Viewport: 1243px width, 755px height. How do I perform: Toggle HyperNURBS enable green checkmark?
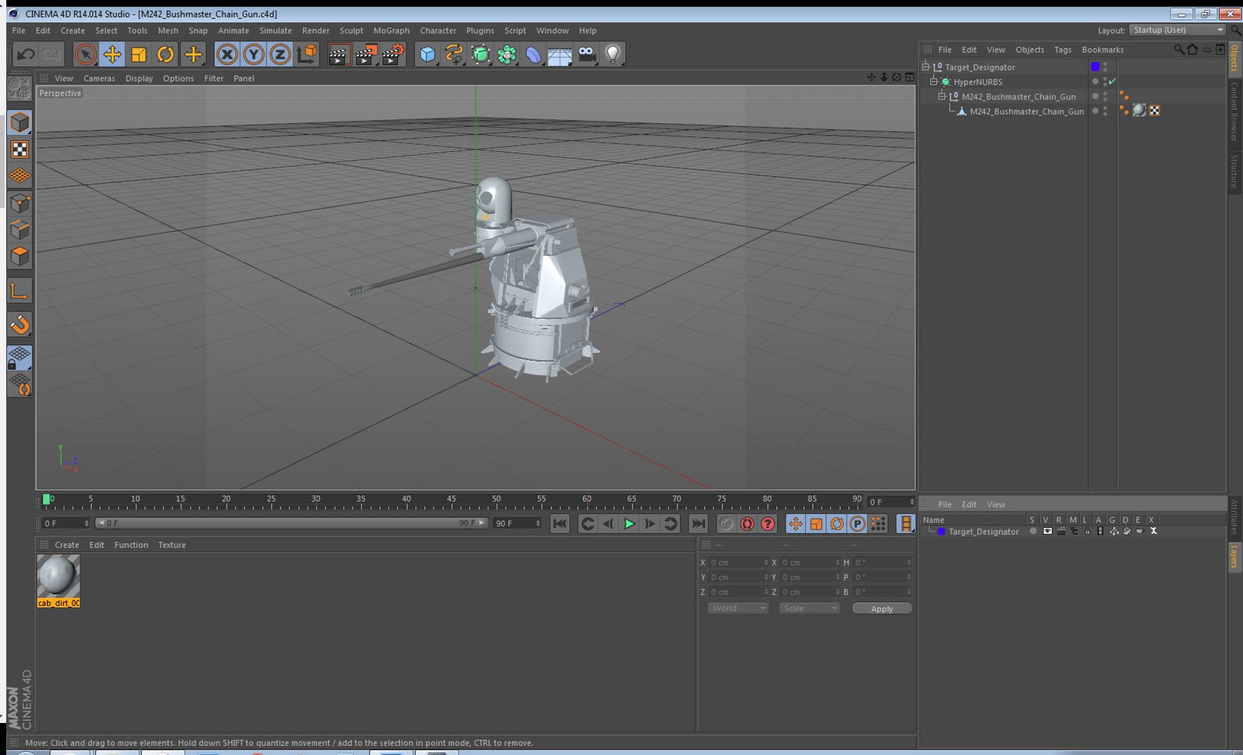tap(1112, 82)
